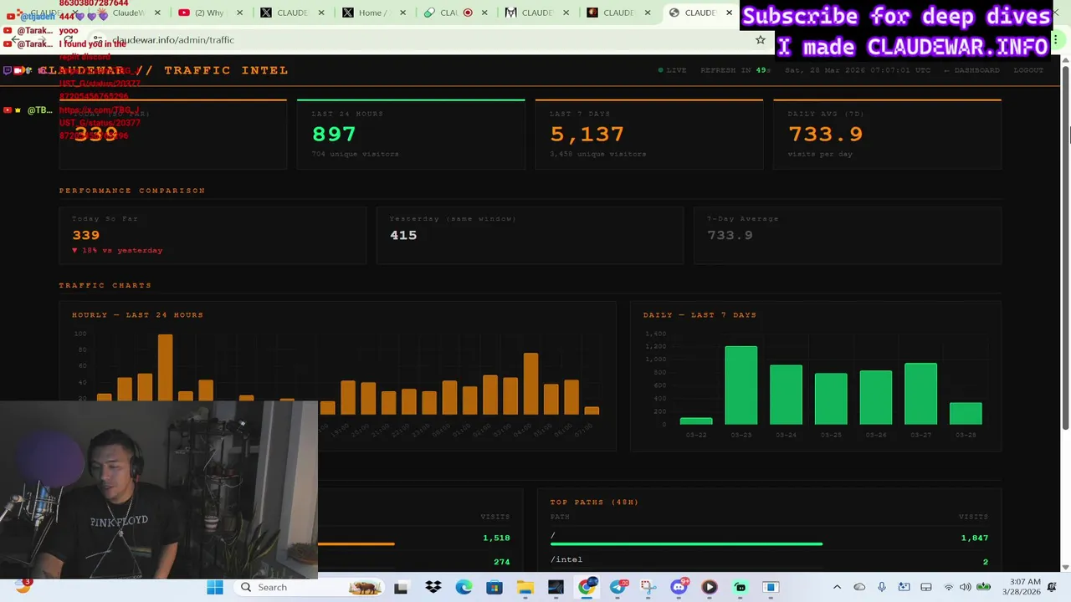The width and height of the screenshot is (1071, 602).
Task: Click the 03-28 green daily bar
Action: [966, 413]
